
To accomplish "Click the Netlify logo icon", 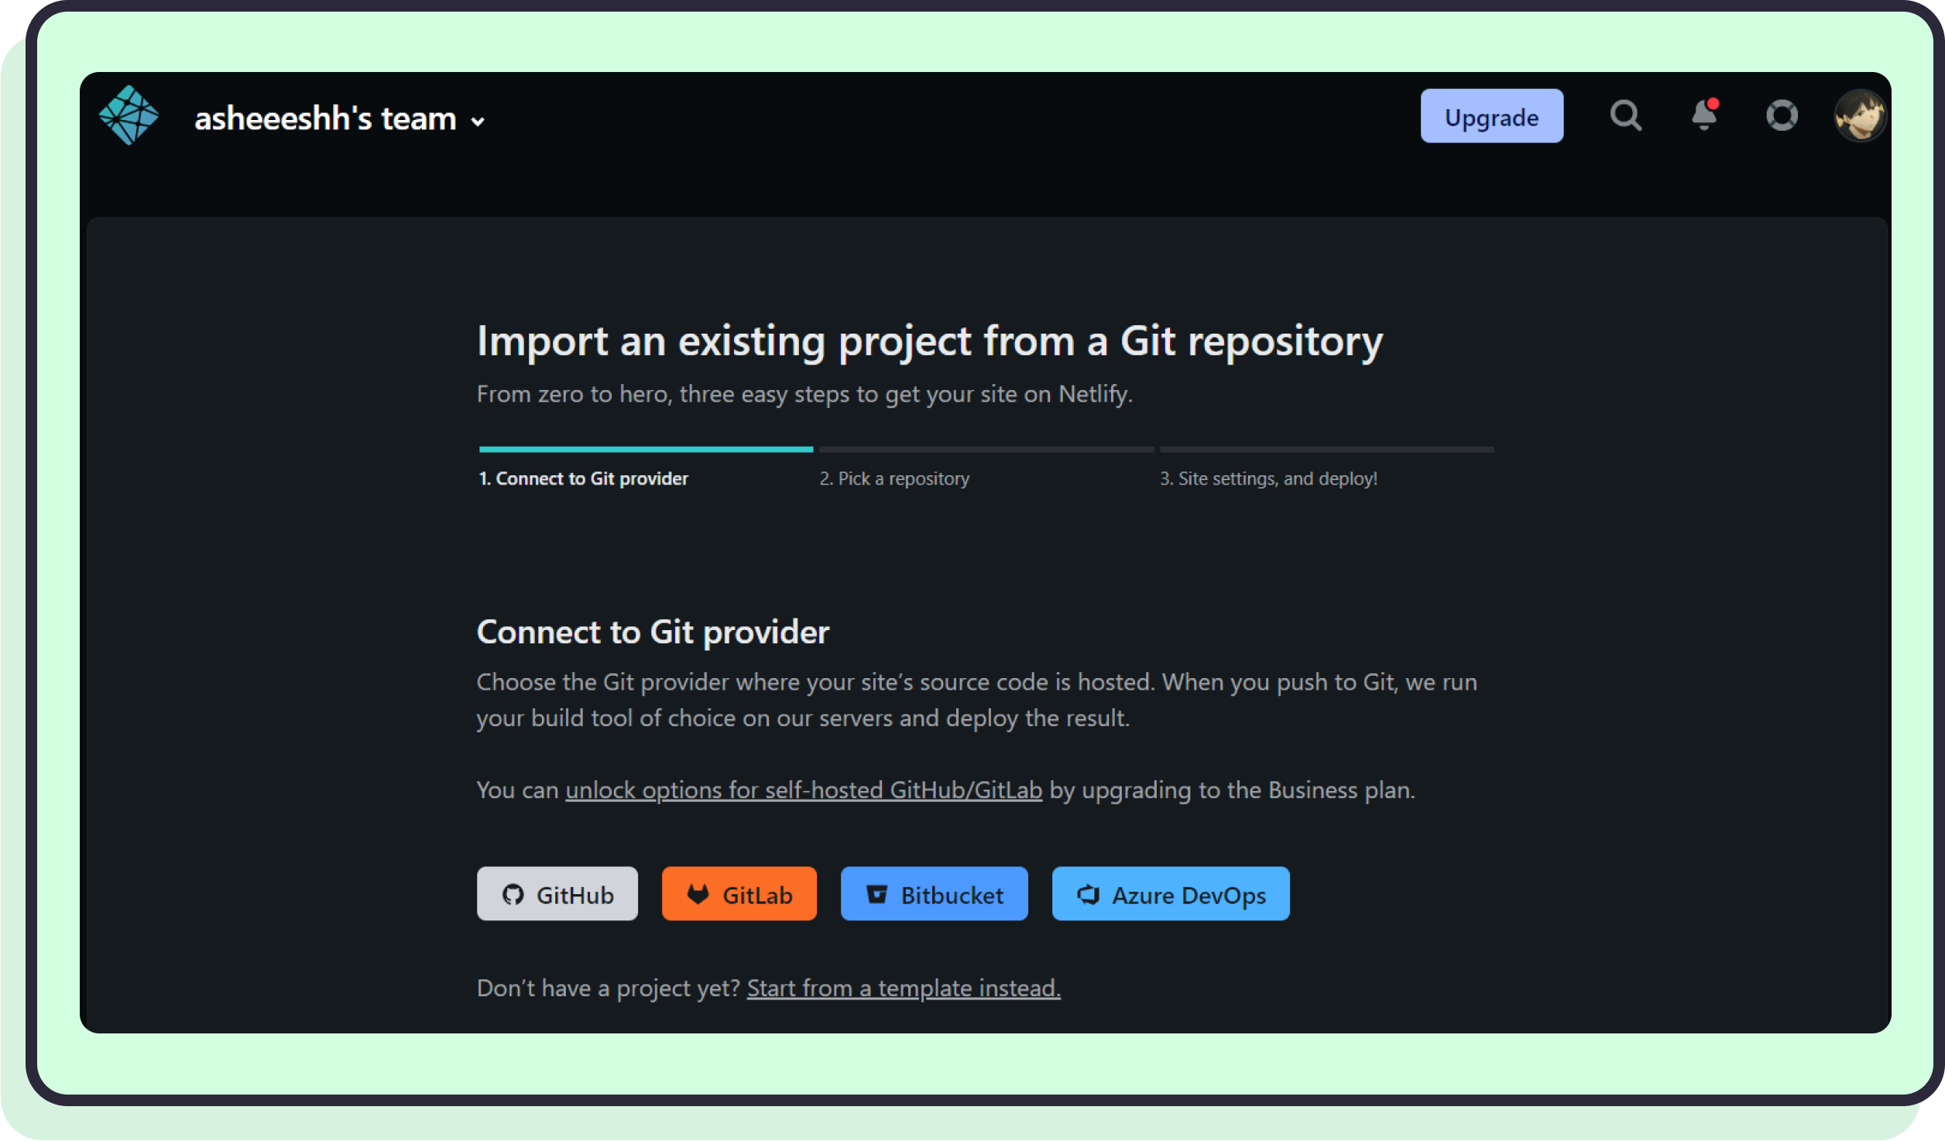I will [129, 115].
